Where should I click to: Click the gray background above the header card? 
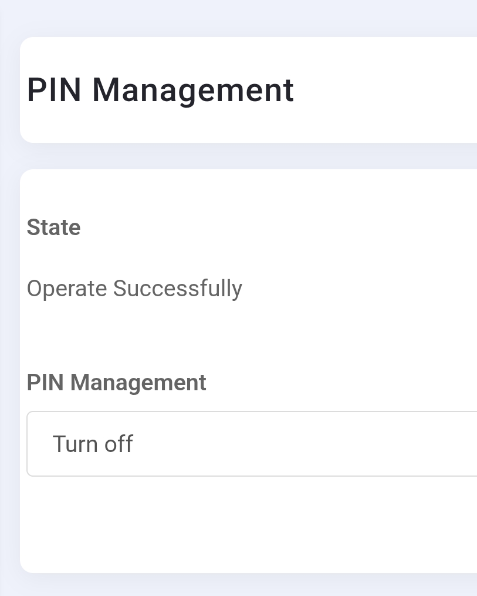coord(235,18)
